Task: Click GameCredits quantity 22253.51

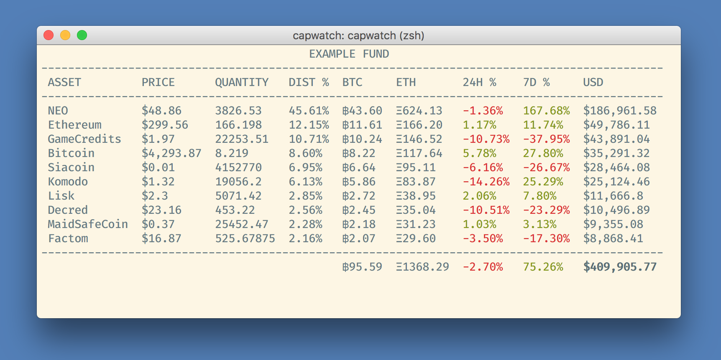Action: pyautogui.click(x=242, y=139)
